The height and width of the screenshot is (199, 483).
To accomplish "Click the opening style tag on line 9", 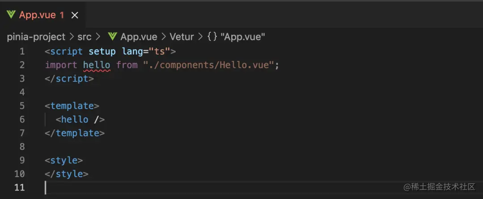I will 64,160.
